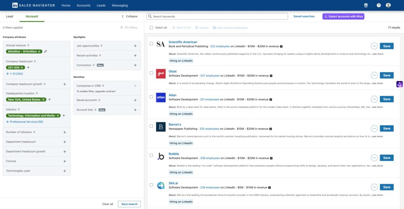The image size is (404, 209).
Task: Open more options for Skit.ai
Action: click(x=374, y=187)
